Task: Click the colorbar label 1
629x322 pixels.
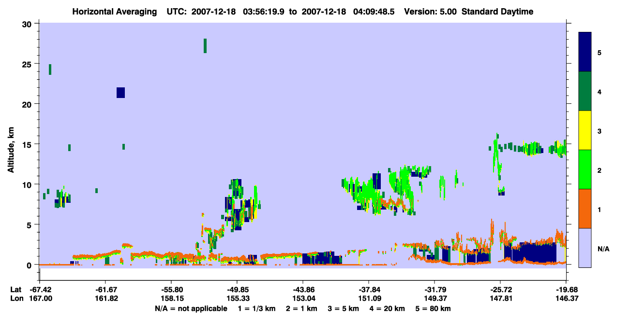Action: coord(599,209)
